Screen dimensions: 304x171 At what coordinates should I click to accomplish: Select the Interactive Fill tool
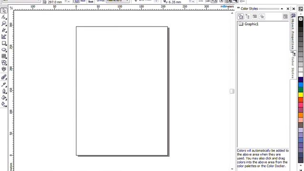coord(4,104)
